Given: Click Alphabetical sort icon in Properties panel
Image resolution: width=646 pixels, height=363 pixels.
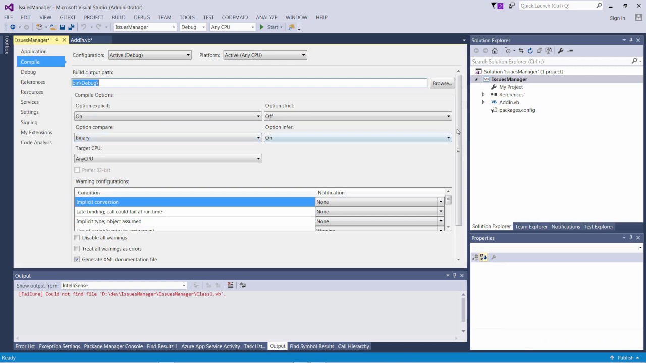Looking at the screenshot, I should tap(483, 257).
